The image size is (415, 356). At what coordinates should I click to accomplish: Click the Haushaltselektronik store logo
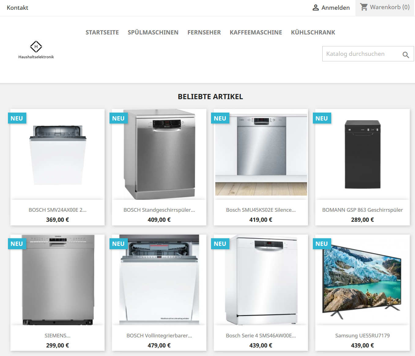pyautogui.click(x=36, y=50)
